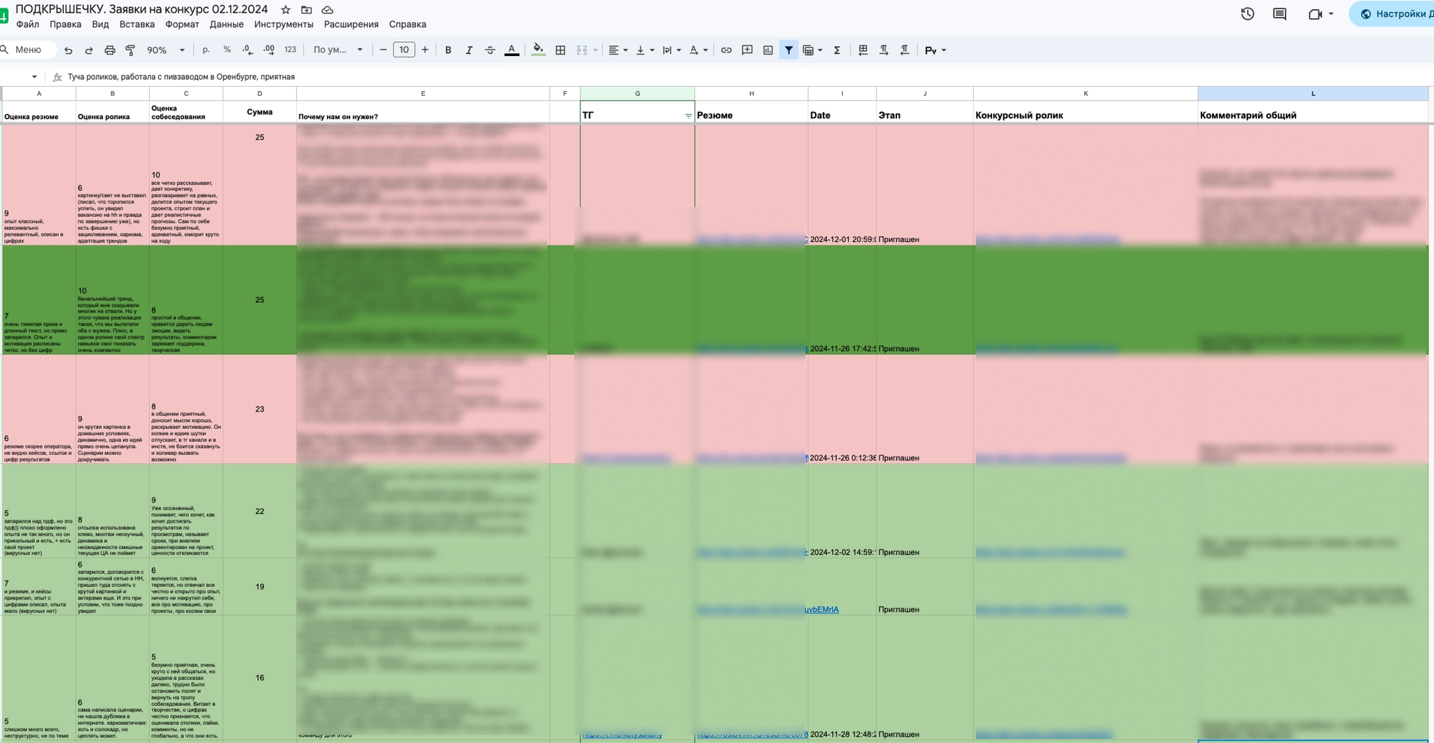Open the zoom 90% dropdown
This screenshot has width=1434, height=743.
166,50
